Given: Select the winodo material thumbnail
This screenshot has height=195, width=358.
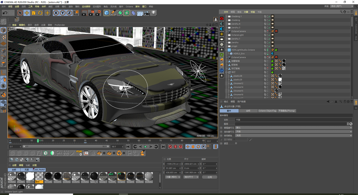Looking at the screenshot, I should point(48,178).
